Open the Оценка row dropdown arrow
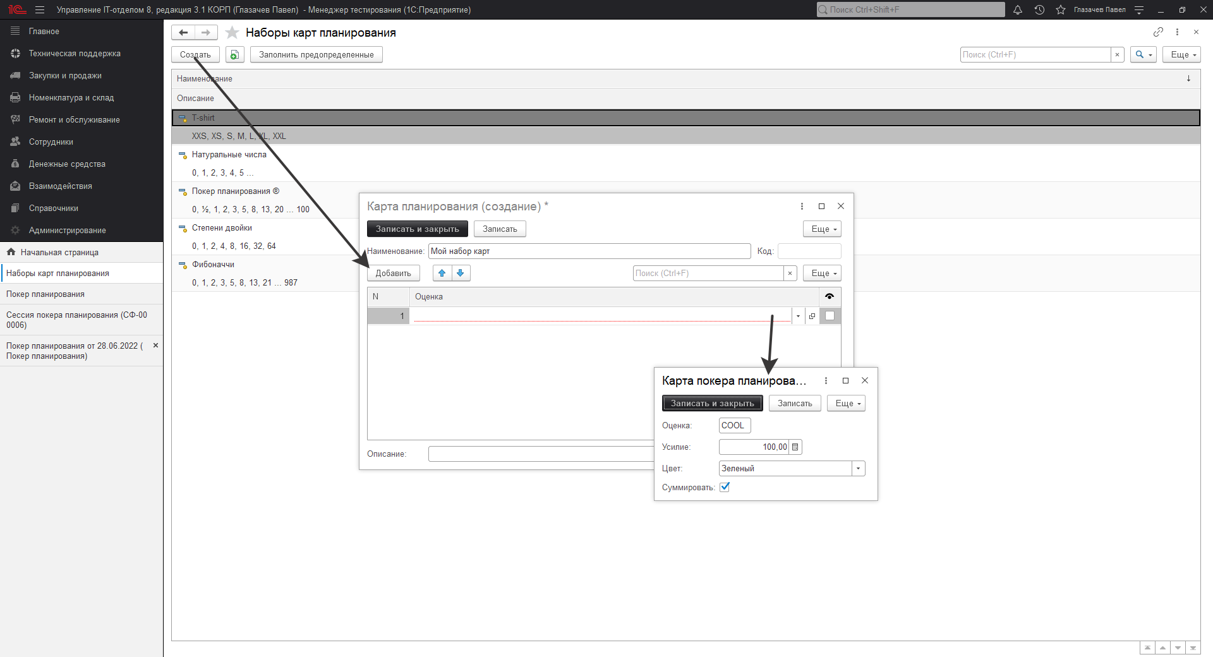The width and height of the screenshot is (1213, 657). click(x=798, y=316)
